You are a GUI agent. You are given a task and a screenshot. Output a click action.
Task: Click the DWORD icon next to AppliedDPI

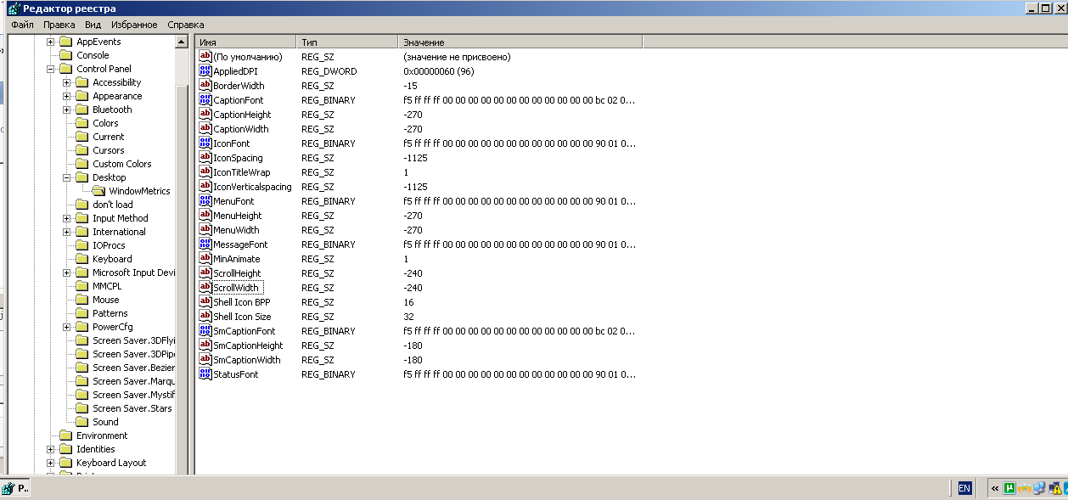205,71
